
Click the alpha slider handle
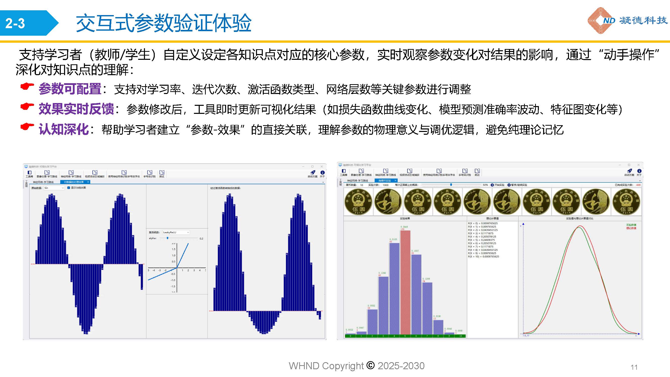pos(168,238)
